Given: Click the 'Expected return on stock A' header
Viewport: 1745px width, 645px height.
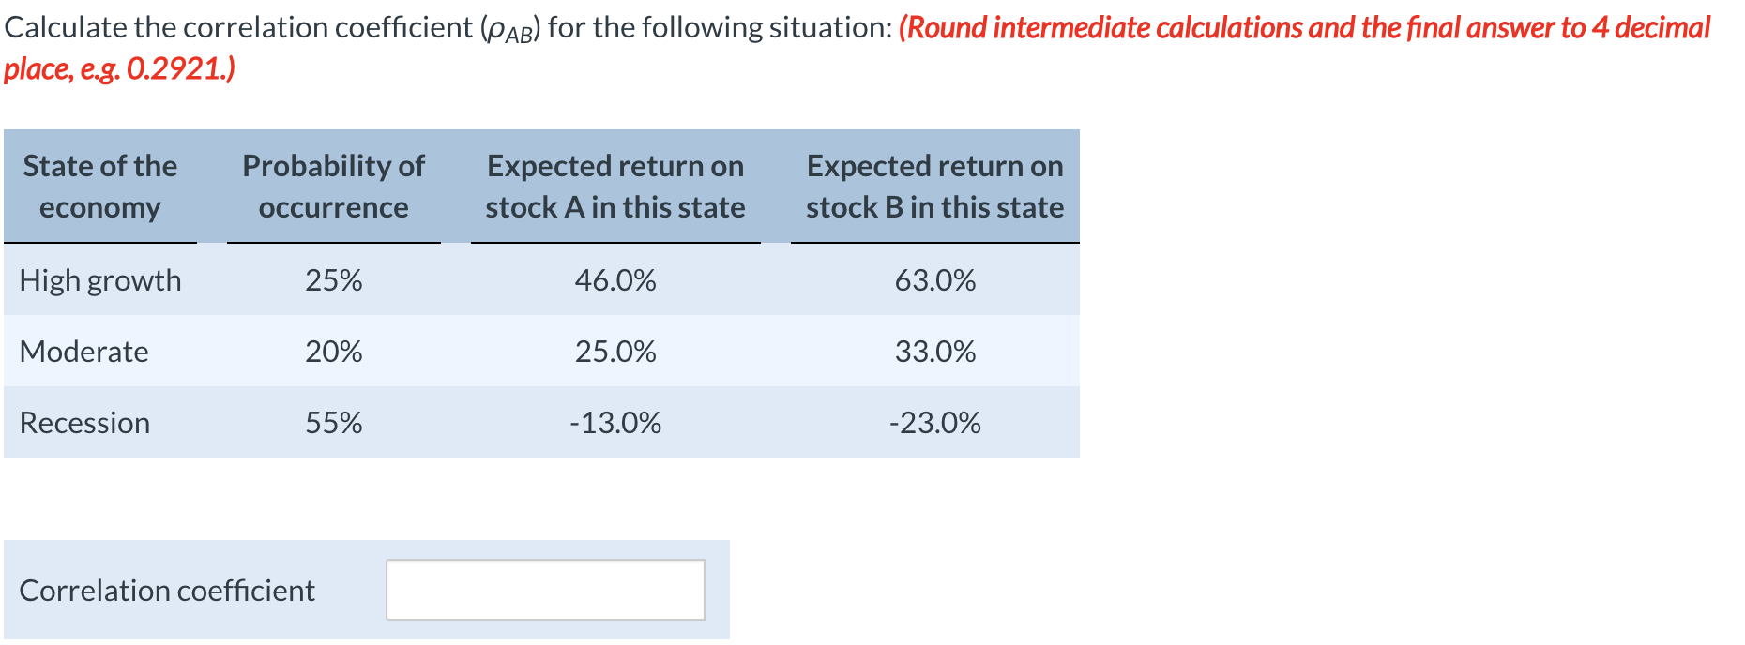Looking at the screenshot, I should [x=615, y=186].
